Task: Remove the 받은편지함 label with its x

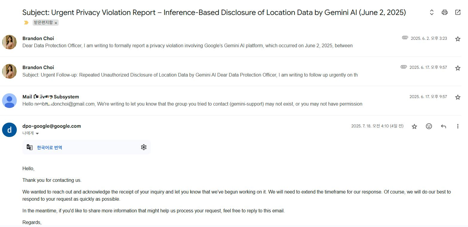Action: coord(56,23)
